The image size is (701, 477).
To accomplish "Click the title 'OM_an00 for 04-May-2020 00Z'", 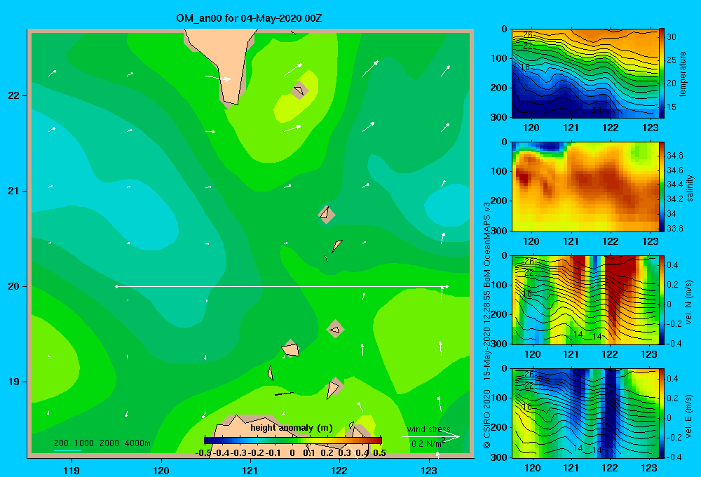I will click(249, 18).
